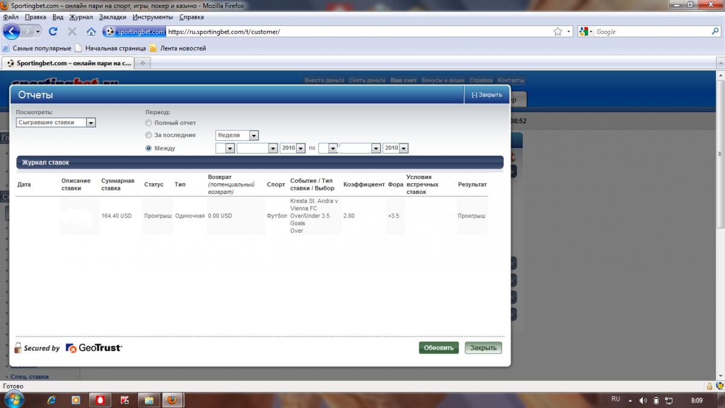Open the Сыгравшие ставки dropdown
Viewport: 725px width, 408px height.
click(x=56, y=122)
